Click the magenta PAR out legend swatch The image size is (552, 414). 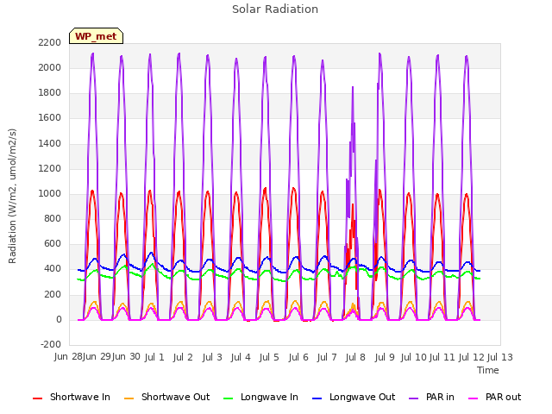(474, 398)
